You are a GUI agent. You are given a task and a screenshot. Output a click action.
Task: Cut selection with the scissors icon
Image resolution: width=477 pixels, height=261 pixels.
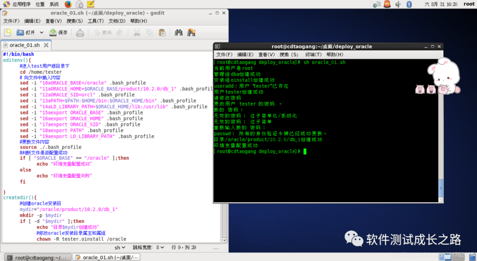click(137, 32)
